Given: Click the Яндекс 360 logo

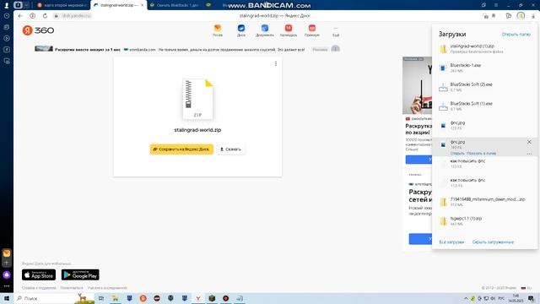Looking at the screenshot, I should tap(38, 30).
